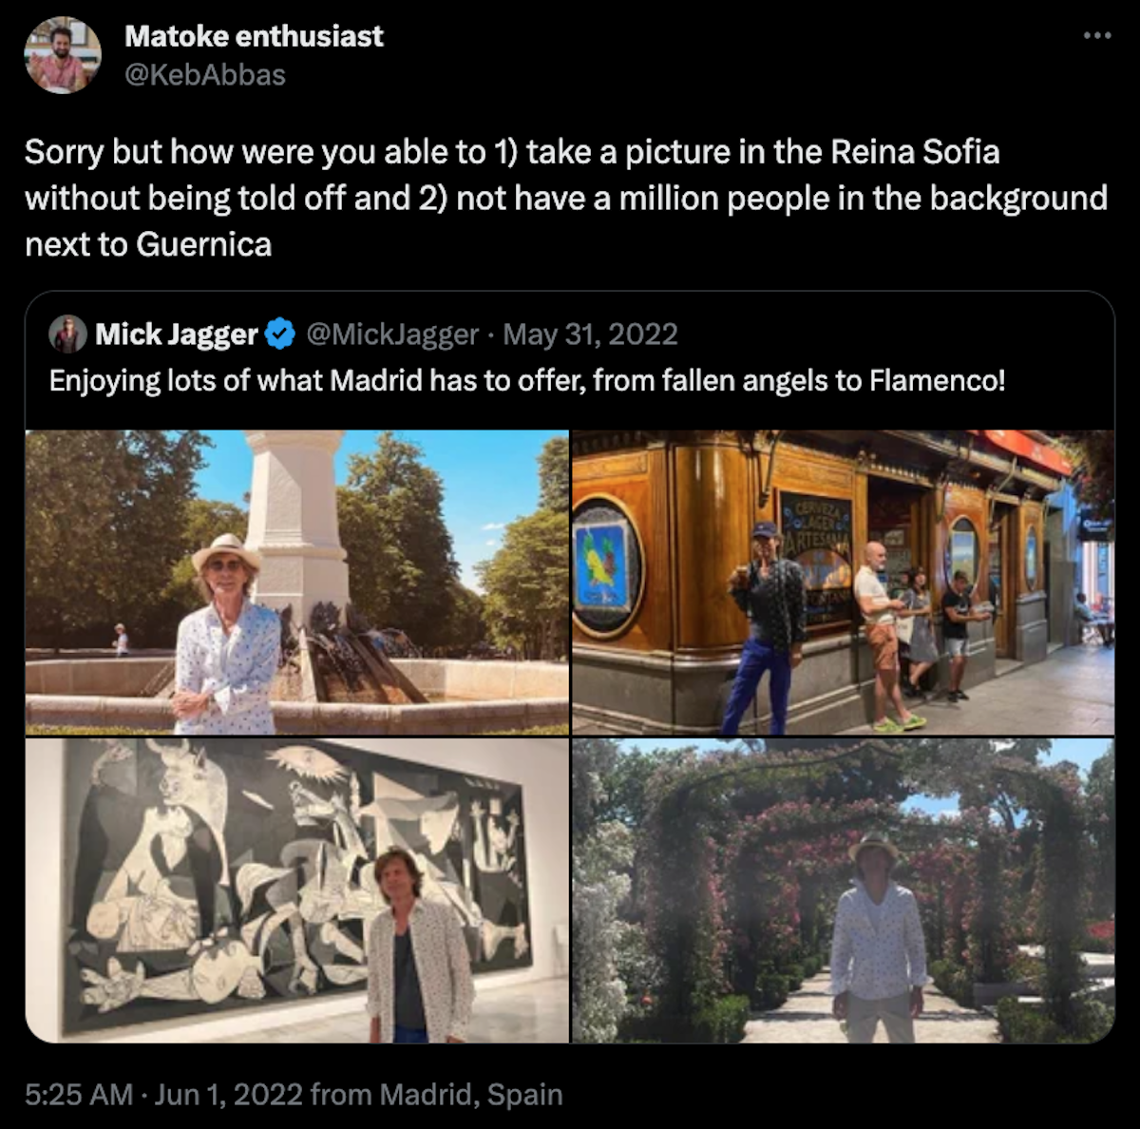Screen dimensions: 1140x1129
Task: Click the @MickJagger handle
Action: click(x=392, y=335)
